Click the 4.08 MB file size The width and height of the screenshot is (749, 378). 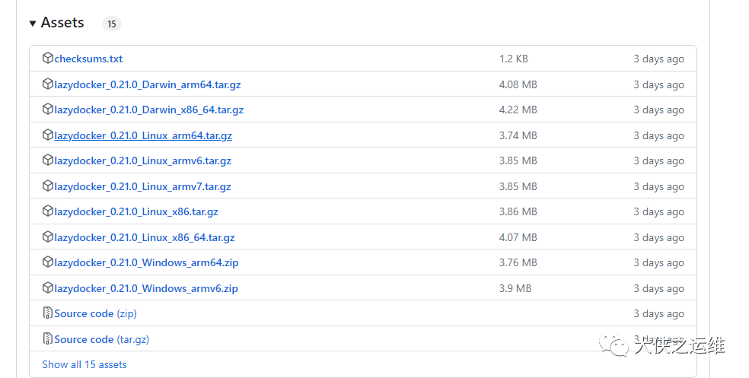point(518,84)
